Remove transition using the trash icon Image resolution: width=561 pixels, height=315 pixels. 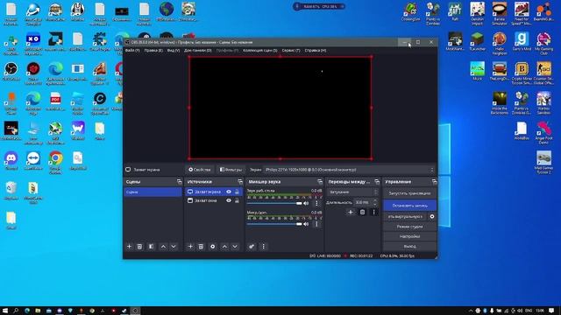pyautogui.click(x=362, y=212)
